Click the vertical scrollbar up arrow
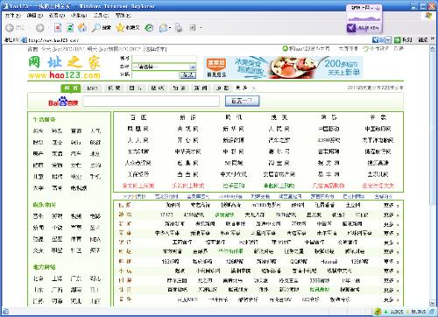438x317 pixels. (433, 48)
